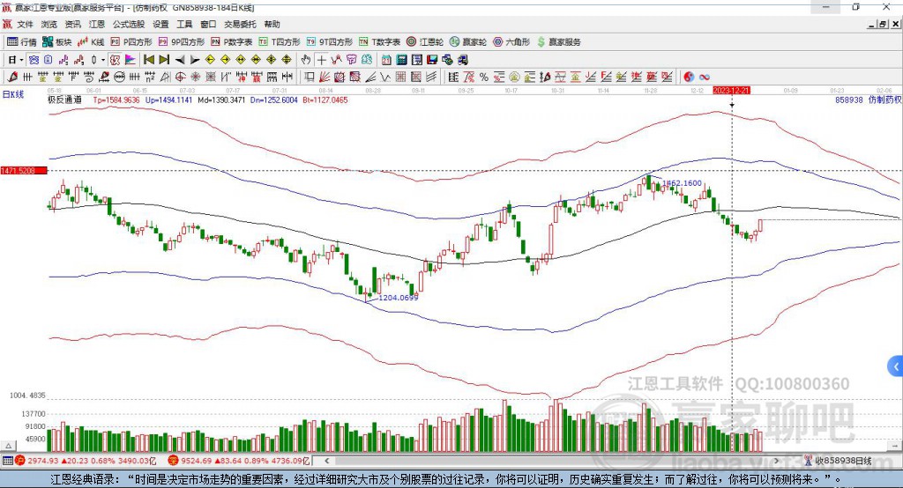Open the 板块 sectors view
This screenshot has height=488, width=903.
coord(57,42)
